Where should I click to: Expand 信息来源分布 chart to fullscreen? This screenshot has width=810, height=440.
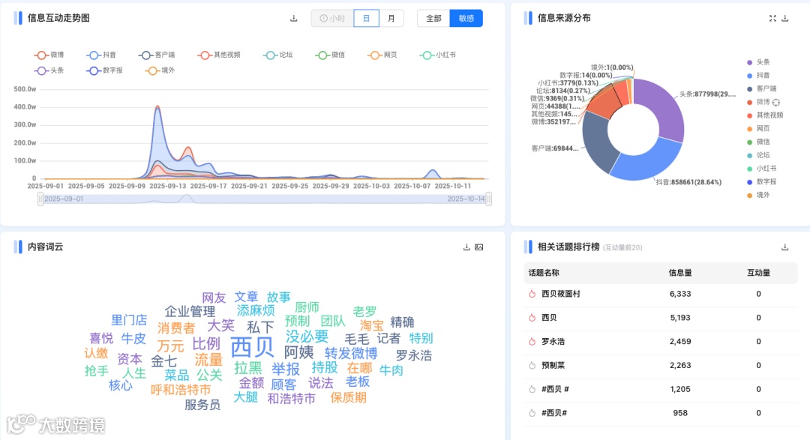click(772, 19)
